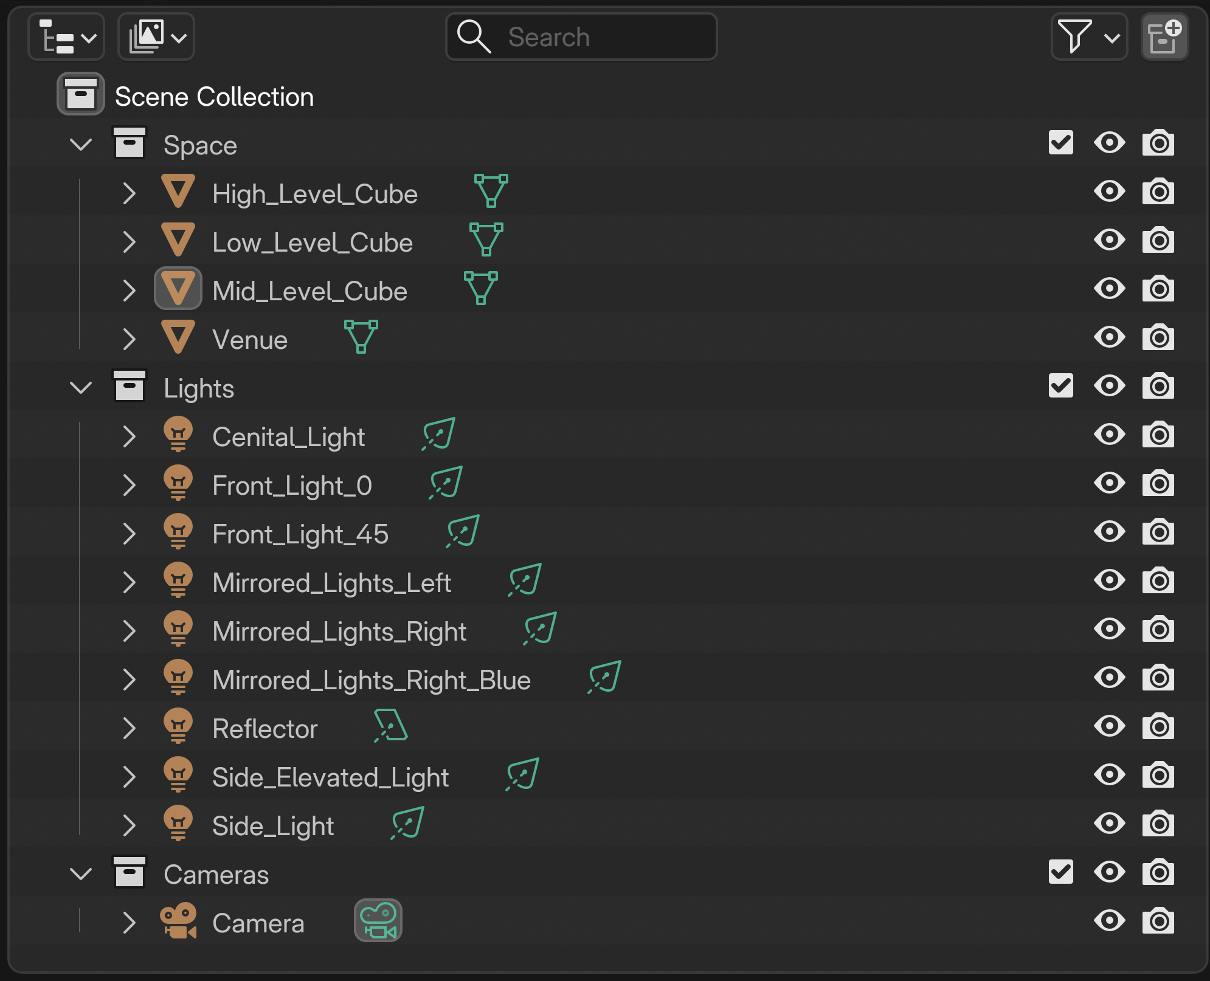Image resolution: width=1210 pixels, height=981 pixels.
Task: Open the display mode dropdown menu
Action: click(156, 37)
